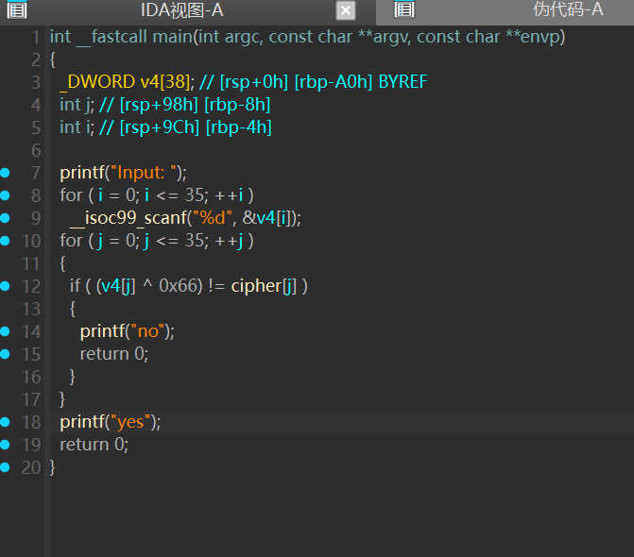This screenshot has height=557, width=634.
Task: Toggle breakpoint dot on line 18
Action: click(x=5, y=422)
